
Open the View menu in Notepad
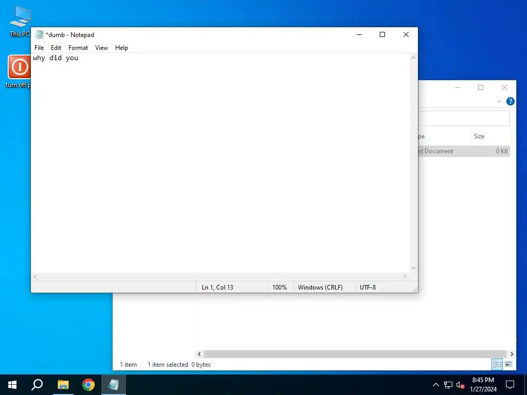pos(101,48)
